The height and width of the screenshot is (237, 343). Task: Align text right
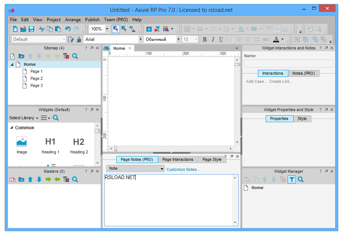(247, 39)
